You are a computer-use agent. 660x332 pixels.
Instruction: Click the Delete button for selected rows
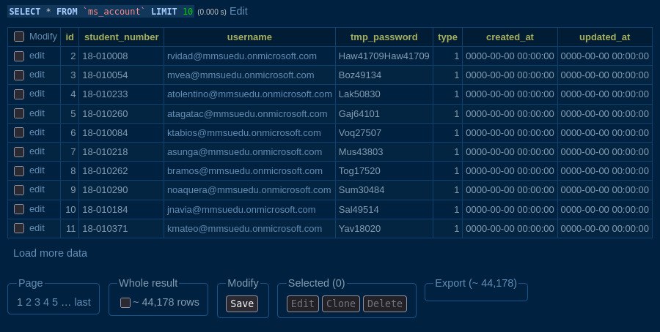384,304
